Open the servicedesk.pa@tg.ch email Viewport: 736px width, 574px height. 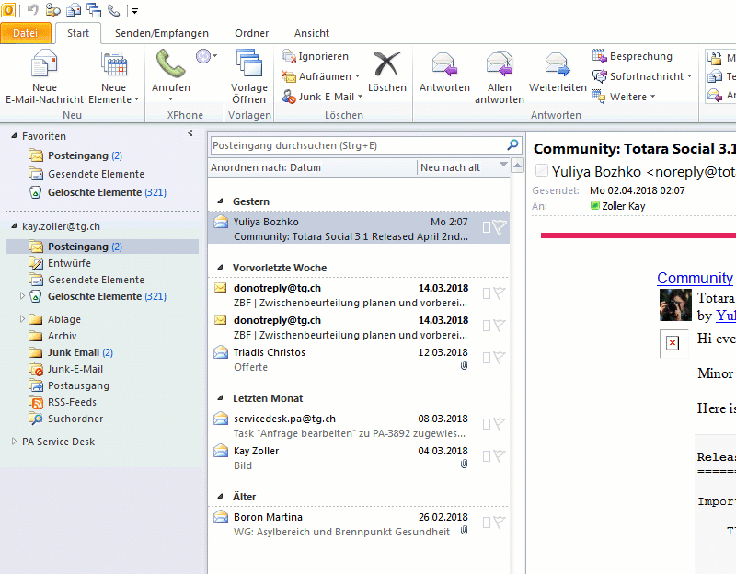pos(359,426)
